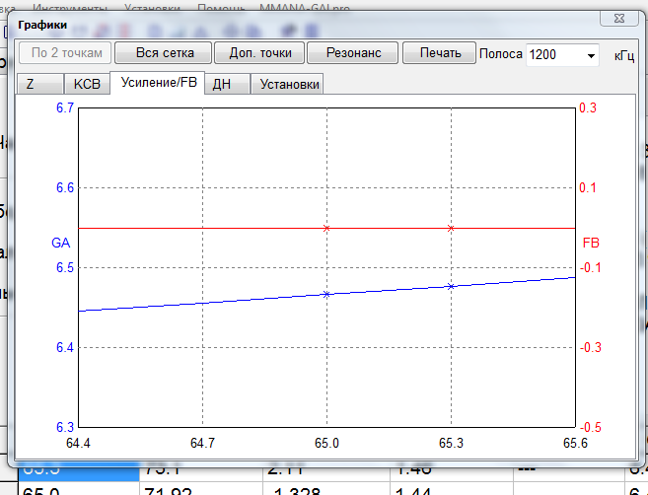Click the 'Печать' button
Screen dimensions: 648x495
click(440, 53)
